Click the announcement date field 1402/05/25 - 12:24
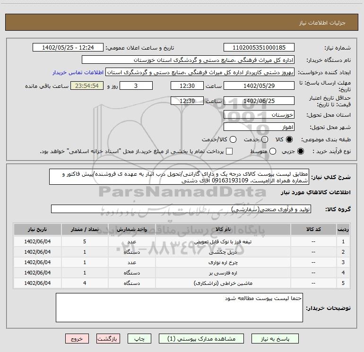Screen dimensions: 364x352 coord(68,48)
